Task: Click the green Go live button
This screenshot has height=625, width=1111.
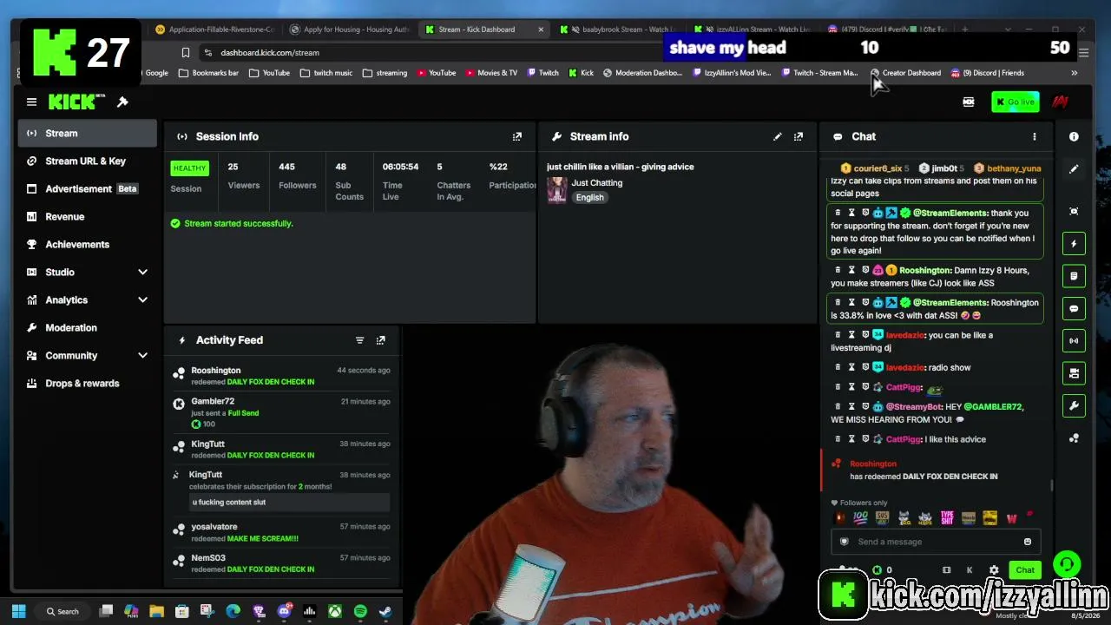Action: [1015, 102]
